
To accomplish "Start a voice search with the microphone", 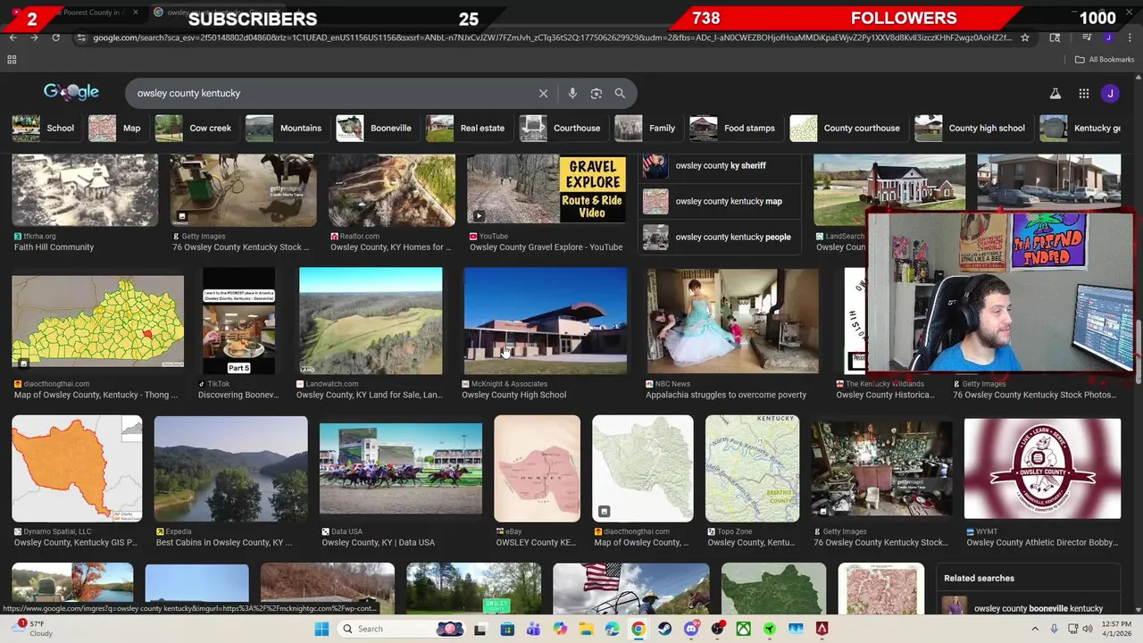I will [572, 93].
